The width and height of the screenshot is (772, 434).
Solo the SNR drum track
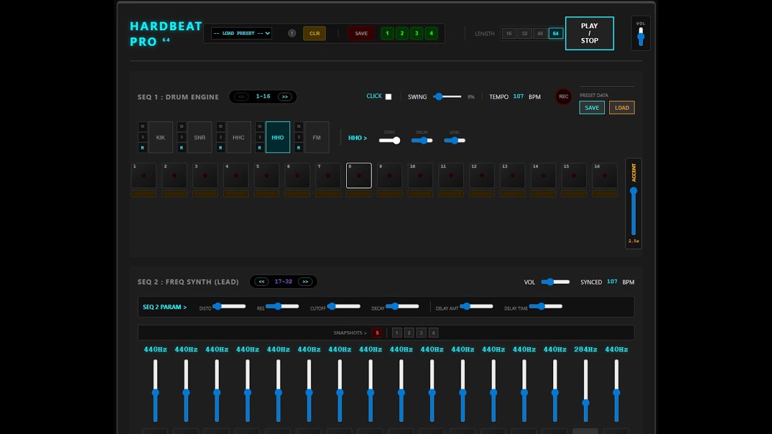point(182,137)
